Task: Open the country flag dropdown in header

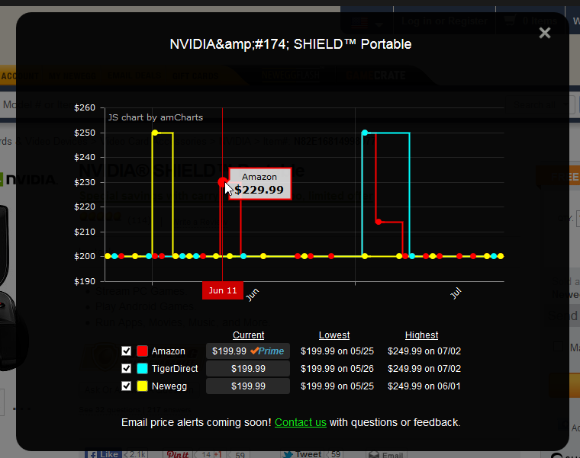Action: (x=366, y=23)
